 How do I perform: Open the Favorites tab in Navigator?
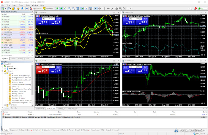click(14, 108)
